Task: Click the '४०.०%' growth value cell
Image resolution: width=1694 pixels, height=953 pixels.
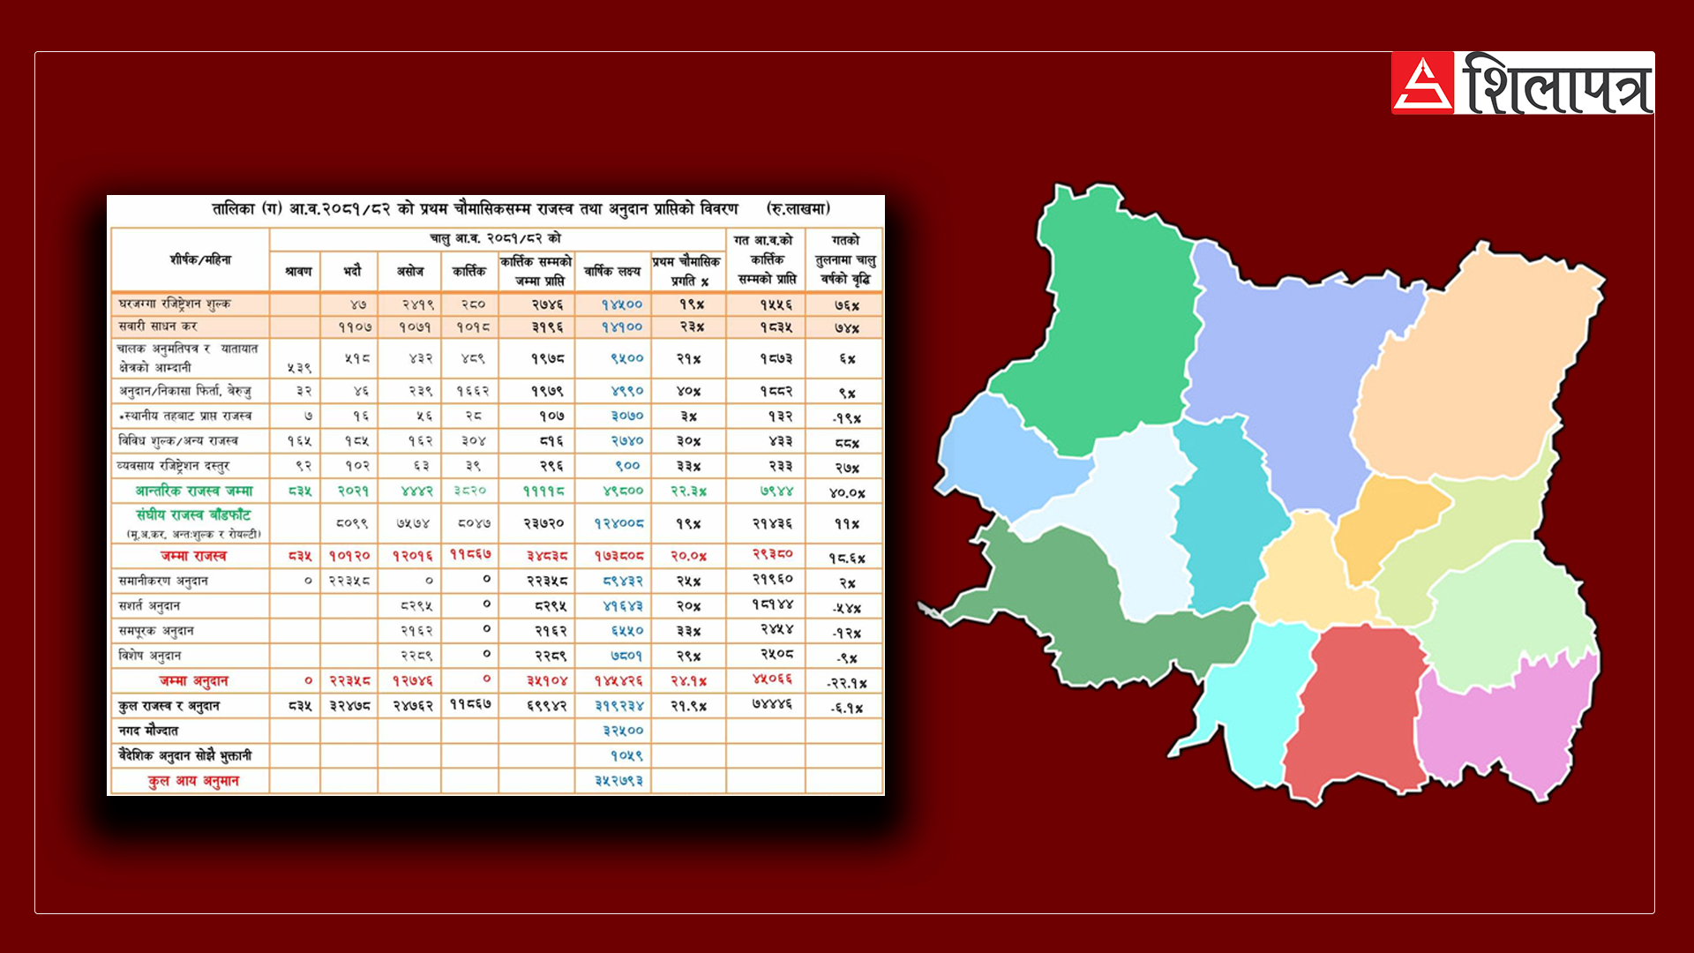Action: click(847, 492)
